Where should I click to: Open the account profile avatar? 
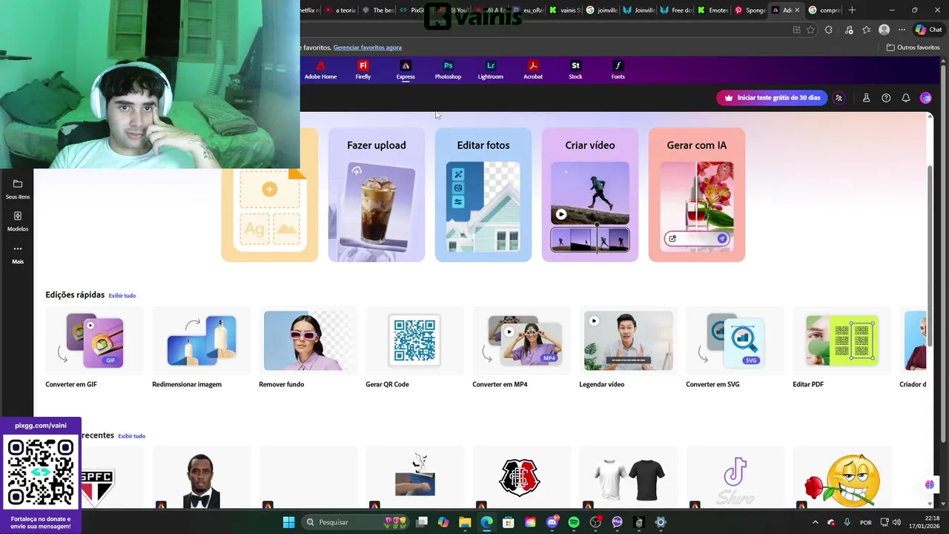tap(925, 98)
